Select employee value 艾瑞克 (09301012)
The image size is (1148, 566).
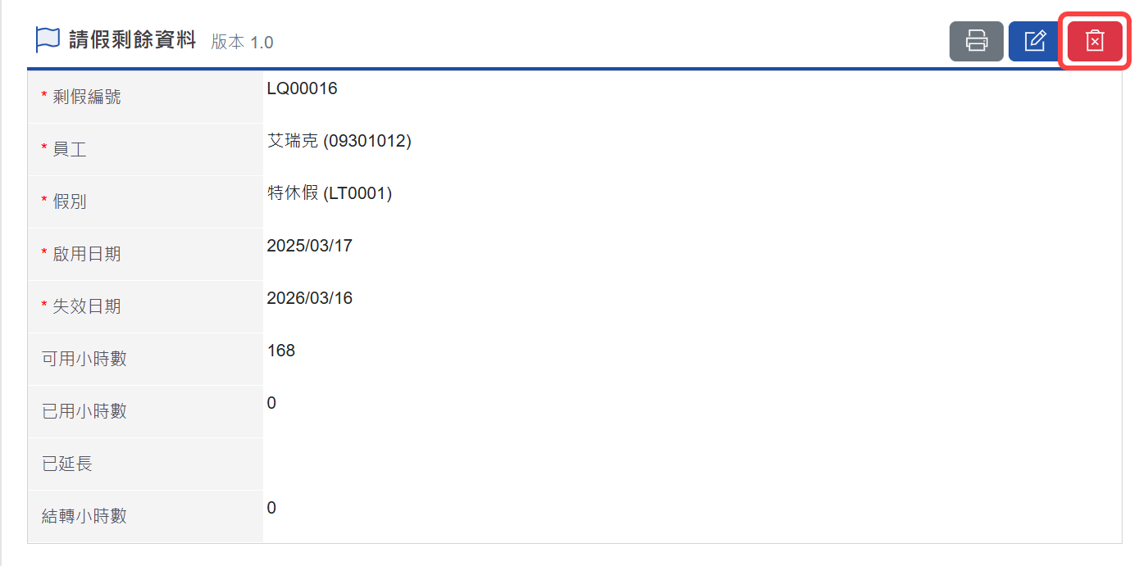(339, 141)
